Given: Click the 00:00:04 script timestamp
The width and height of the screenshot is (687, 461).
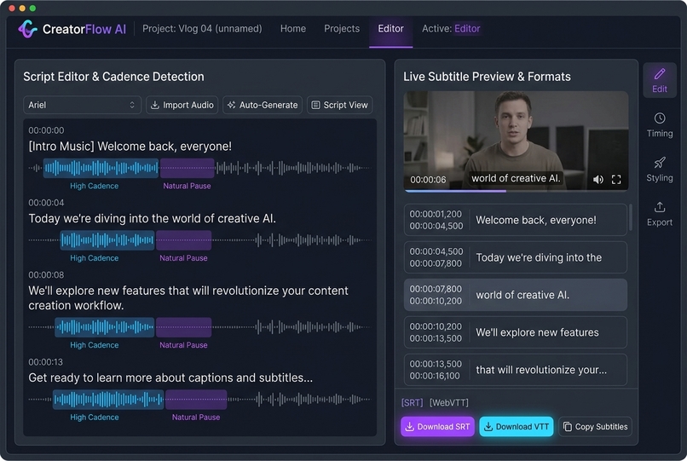Looking at the screenshot, I should pos(46,203).
